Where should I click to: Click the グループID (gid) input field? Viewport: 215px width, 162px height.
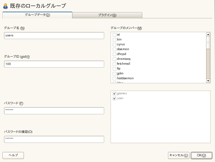click(54, 64)
